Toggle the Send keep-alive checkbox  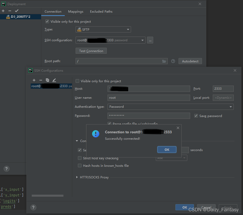click(80, 150)
